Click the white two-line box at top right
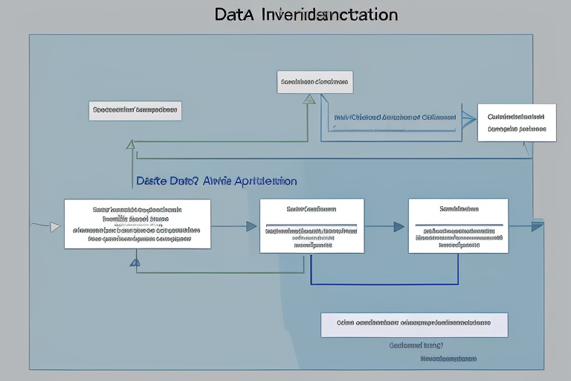 point(516,122)
